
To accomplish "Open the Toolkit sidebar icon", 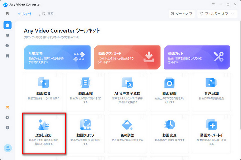I will pyautogui.click(x=7, y=25).
